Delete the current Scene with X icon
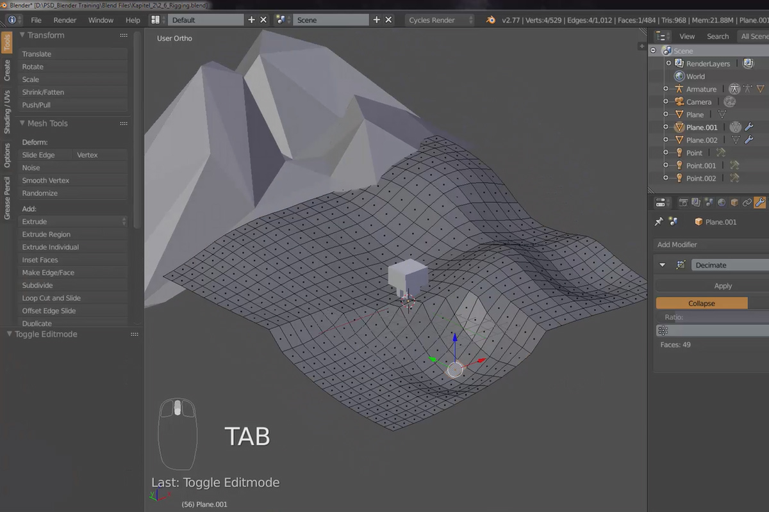This screenshot has width=769, height=512. pyautogui.click(x=388, y=20)
